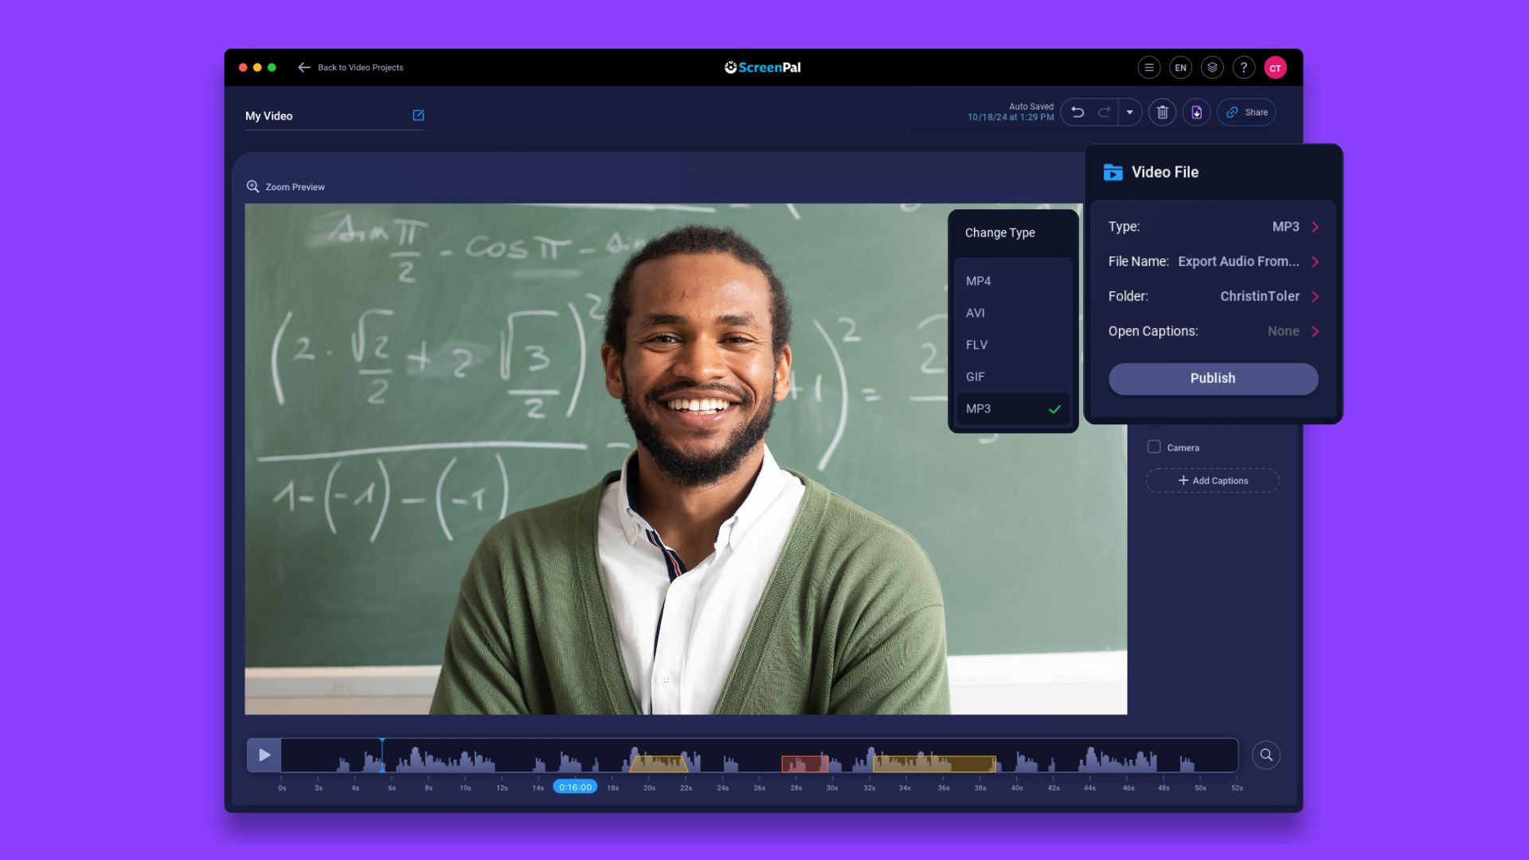Click the export file download icon

(x=1197, y=111)
